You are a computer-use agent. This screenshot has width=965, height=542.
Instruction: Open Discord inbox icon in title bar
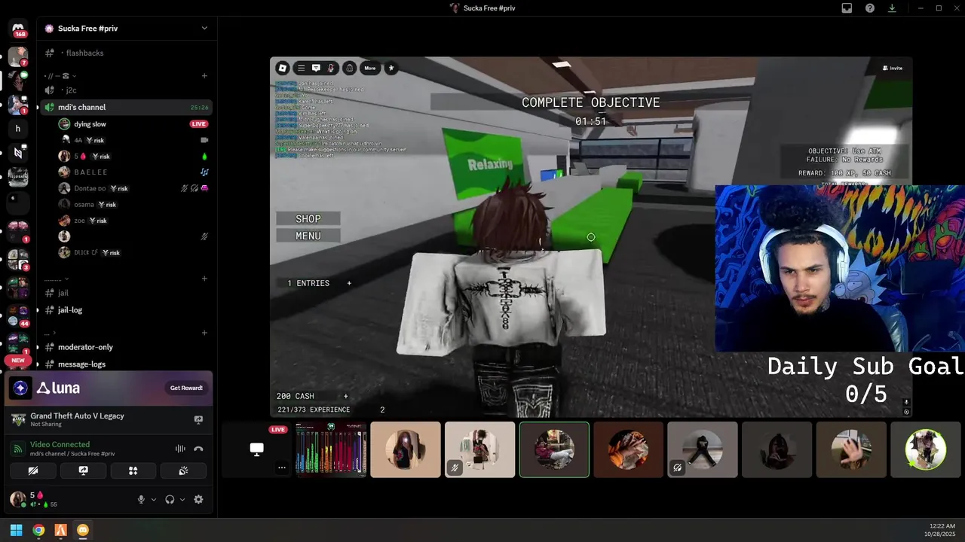point(847,8)
